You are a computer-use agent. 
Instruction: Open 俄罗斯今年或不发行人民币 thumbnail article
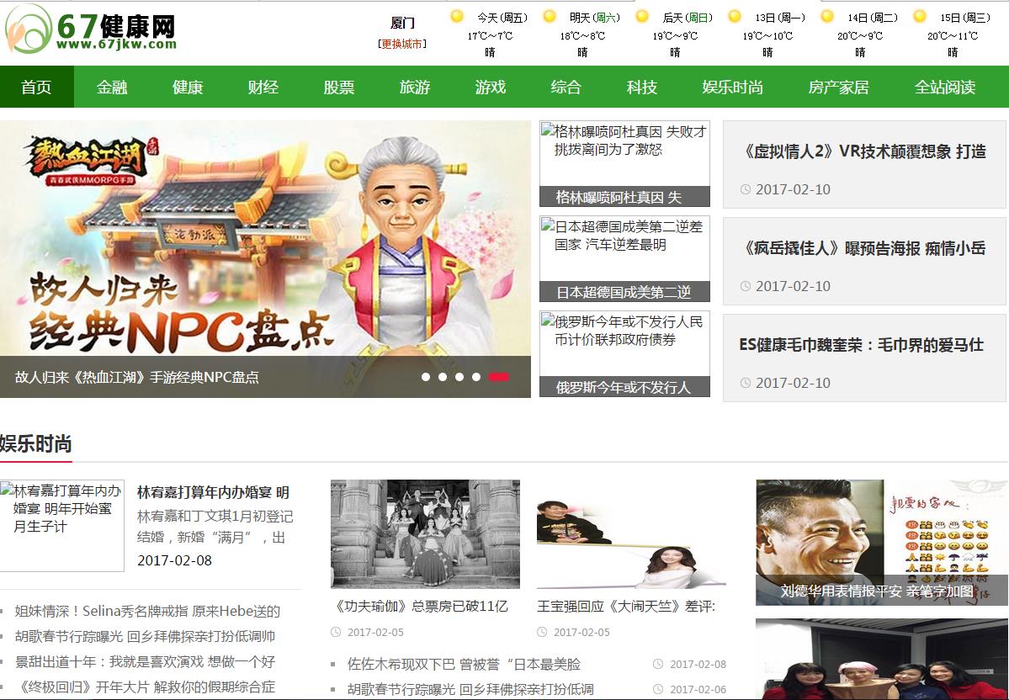click(624, 354)
